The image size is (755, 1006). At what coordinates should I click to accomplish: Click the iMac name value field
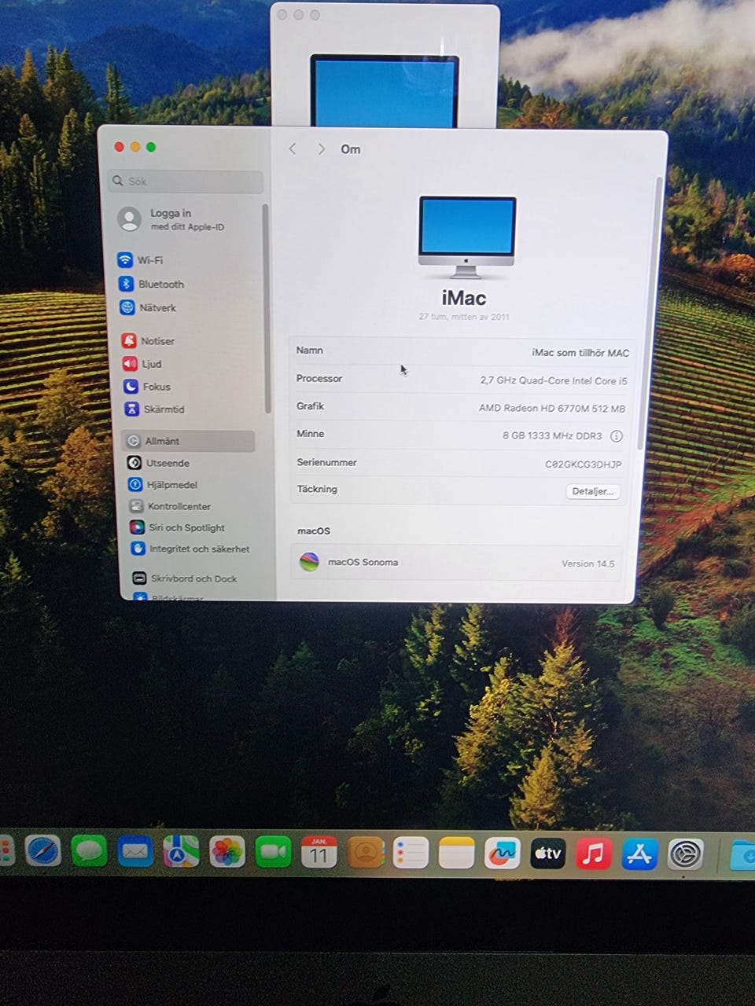580,353
